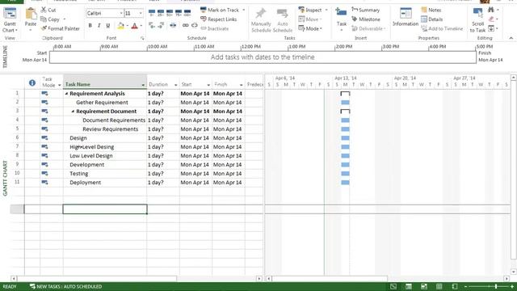
Task: Toggle Inactivate for the task
Action: (214, 29)
